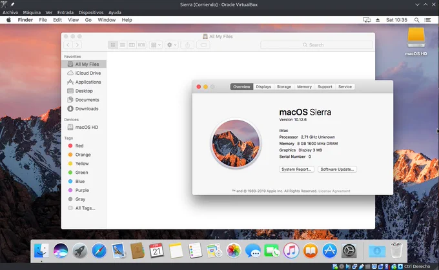Open Messages speech bubble icon
The image size is (439, 270).
[253, 251]
